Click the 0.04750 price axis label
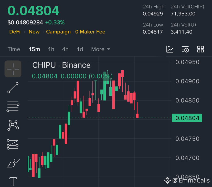The width and height of the screenshot is (212, 187). click(187, 139)
